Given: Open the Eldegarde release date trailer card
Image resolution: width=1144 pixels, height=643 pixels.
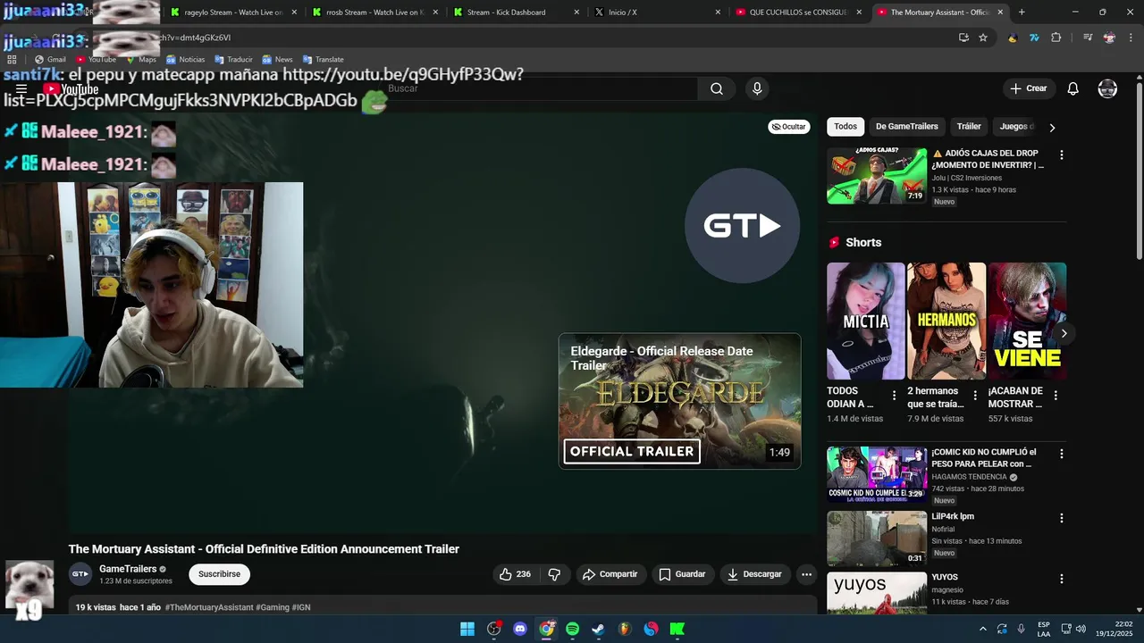Looking at the screenshot, I should click(x=680, y=401).
